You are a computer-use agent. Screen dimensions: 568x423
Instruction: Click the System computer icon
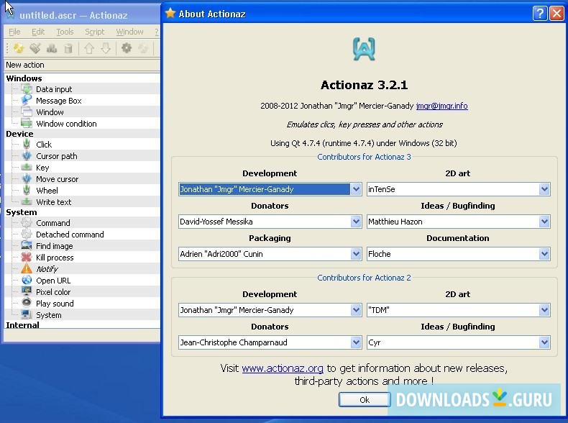pos(27,314)
